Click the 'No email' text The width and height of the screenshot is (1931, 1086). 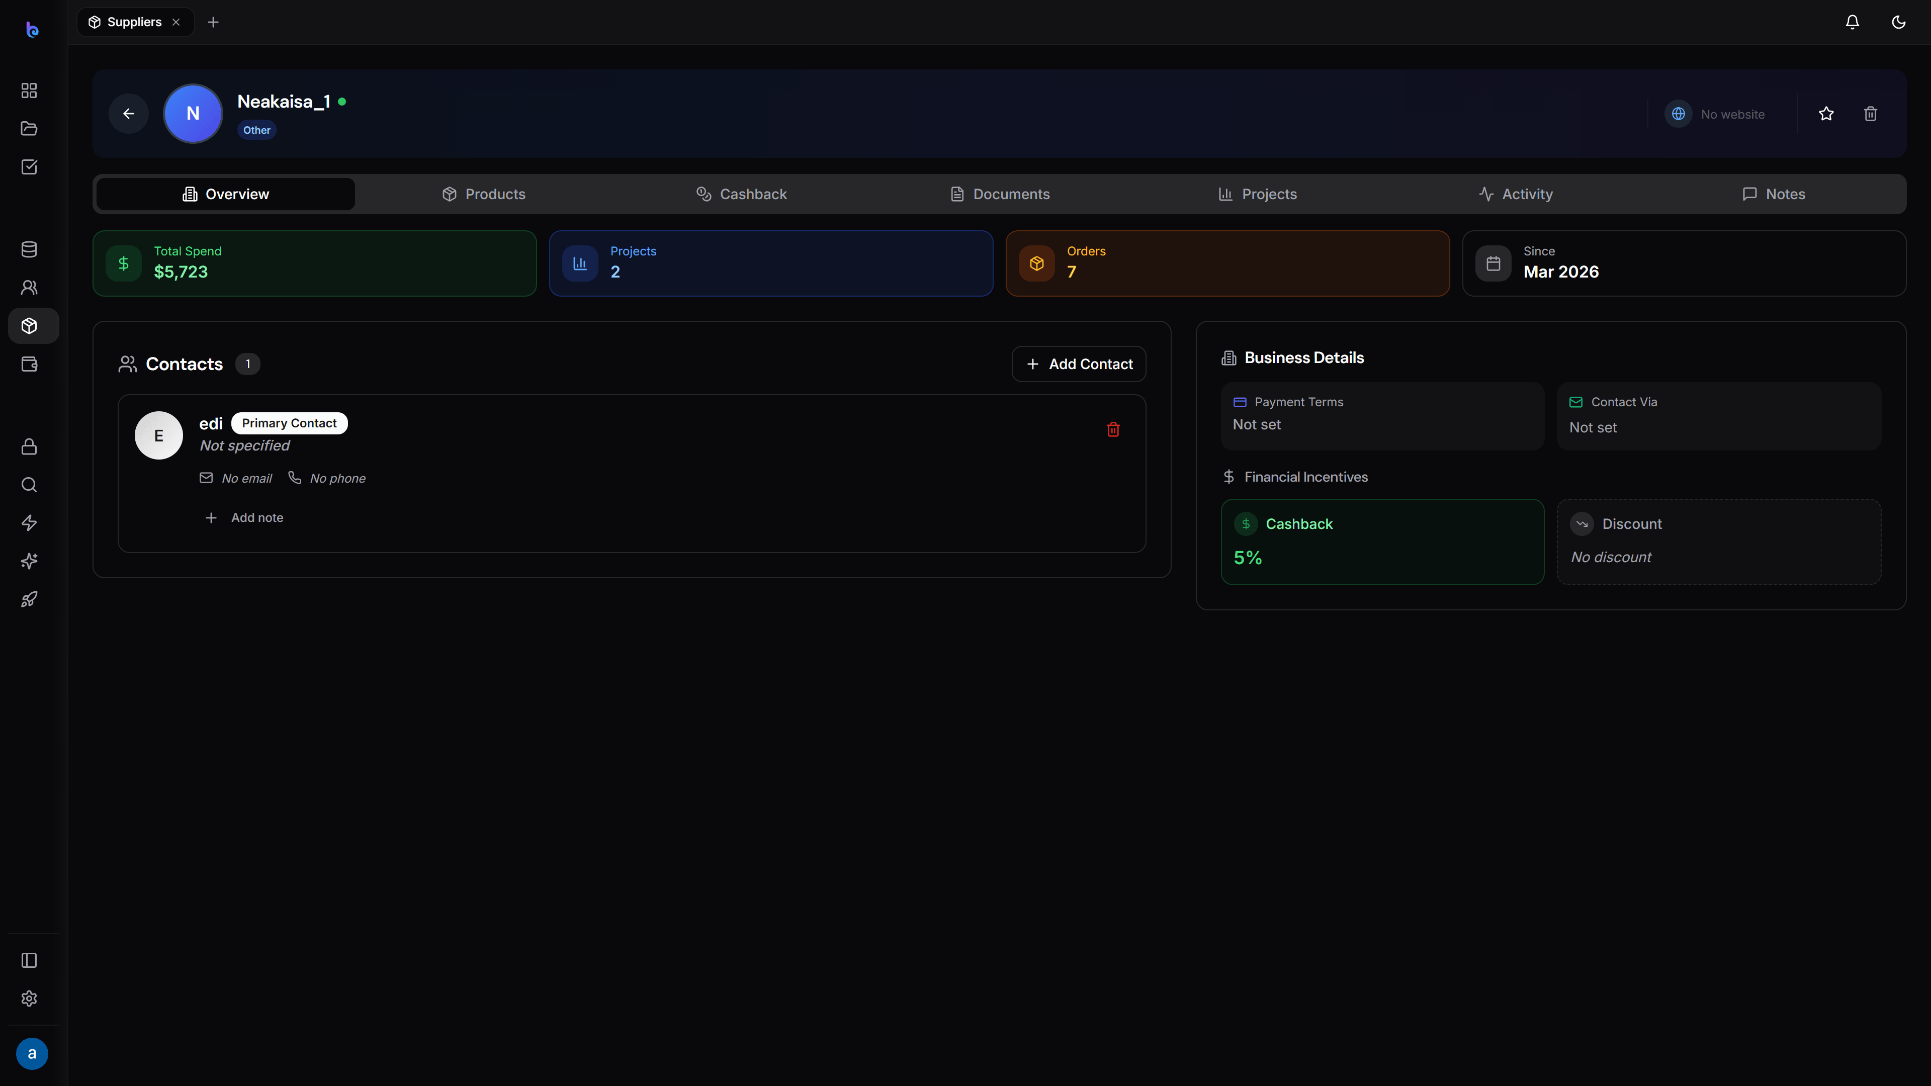(x=246, y=478)
